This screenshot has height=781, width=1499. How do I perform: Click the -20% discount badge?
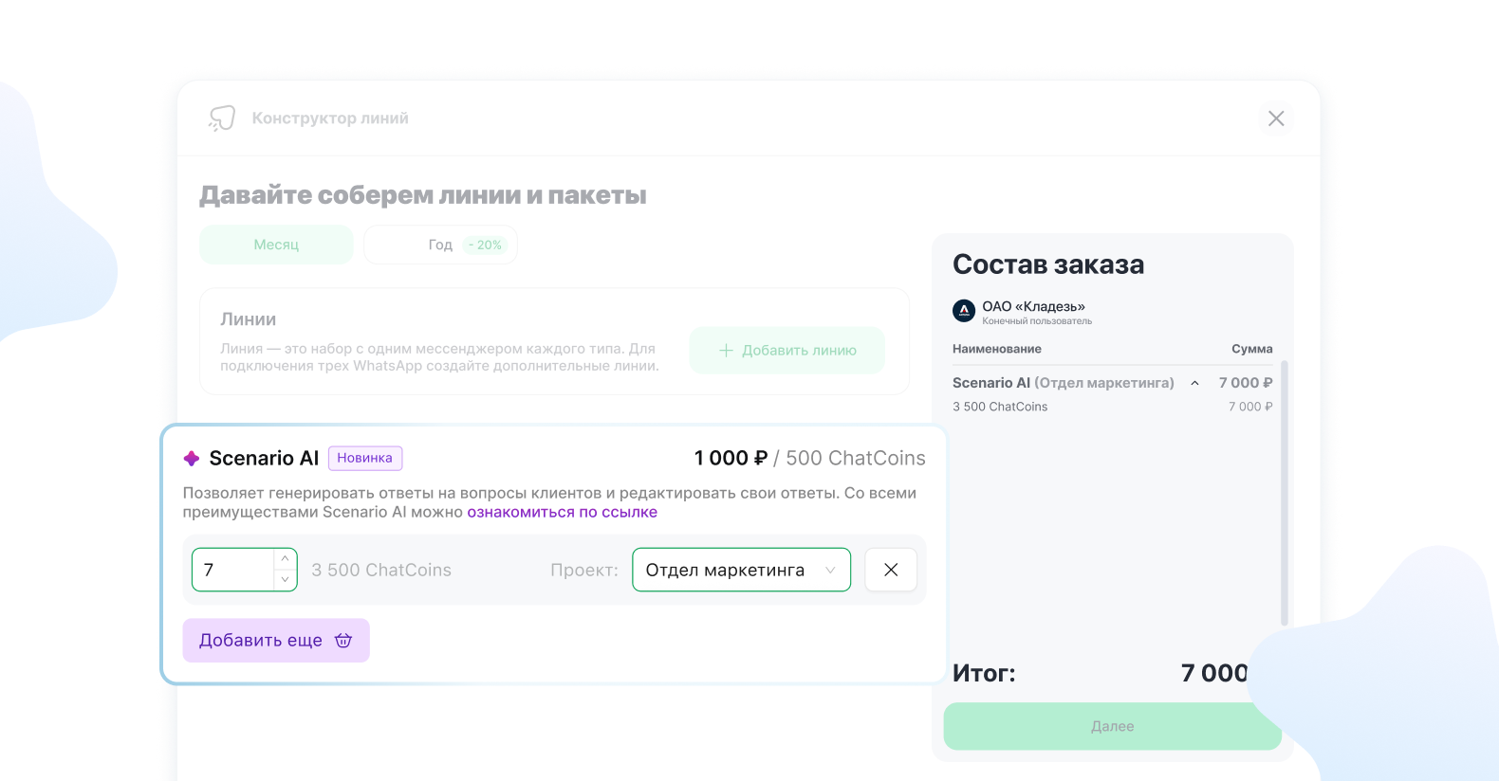tap(486, 245)
